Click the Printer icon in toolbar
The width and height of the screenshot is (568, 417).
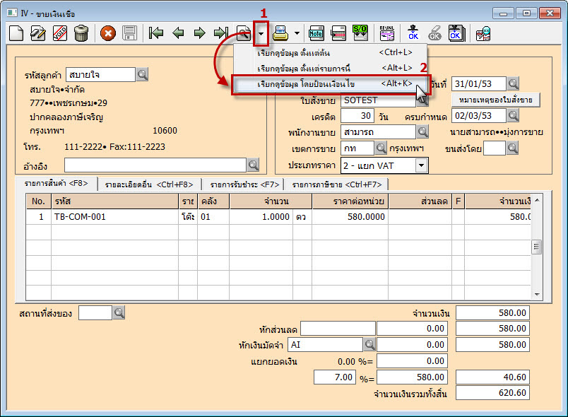coord(280,33)
